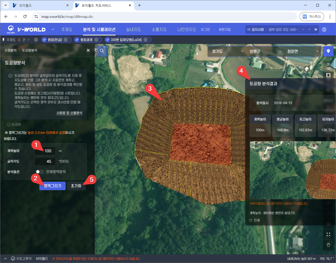The height and width of the screenshot is (263, 336).
Task: Click the blue location pin icon
Action: tap(328, 51)
